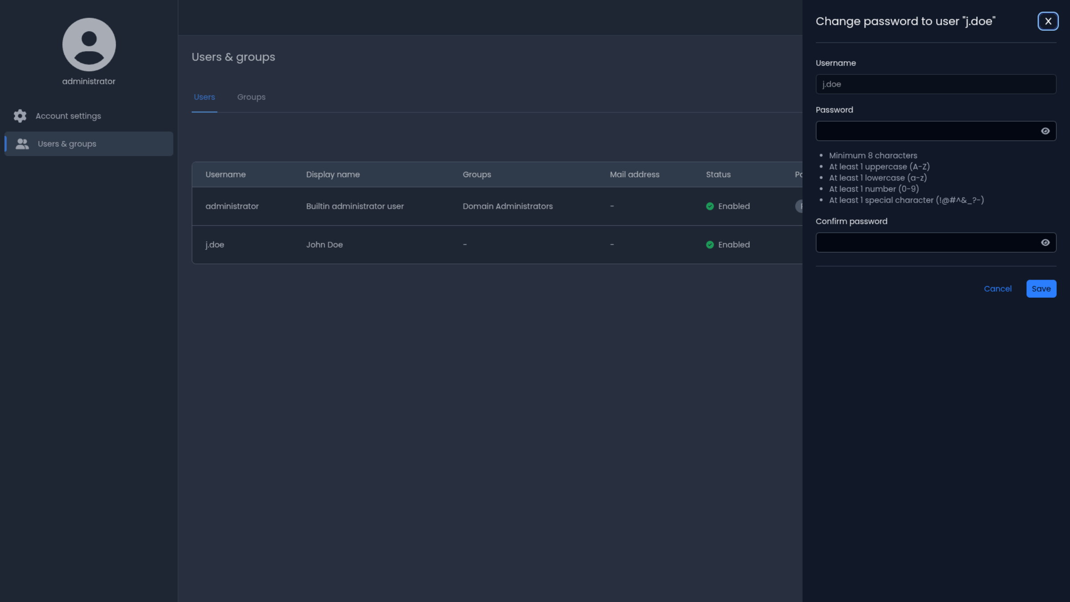The height and width of the screenshot is (602, 1070).
Task: Click the Save button
Action: click(1041, 289)
